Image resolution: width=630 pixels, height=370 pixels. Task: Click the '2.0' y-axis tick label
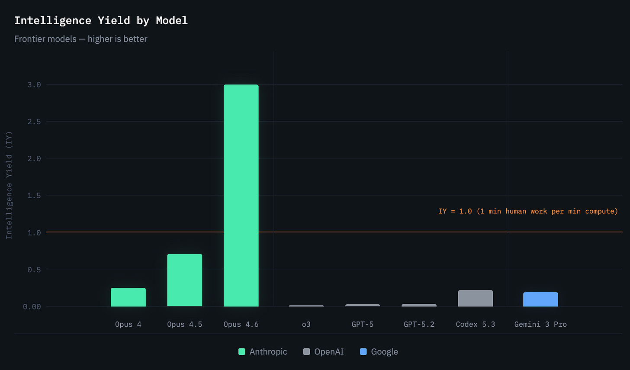point(34,158)
